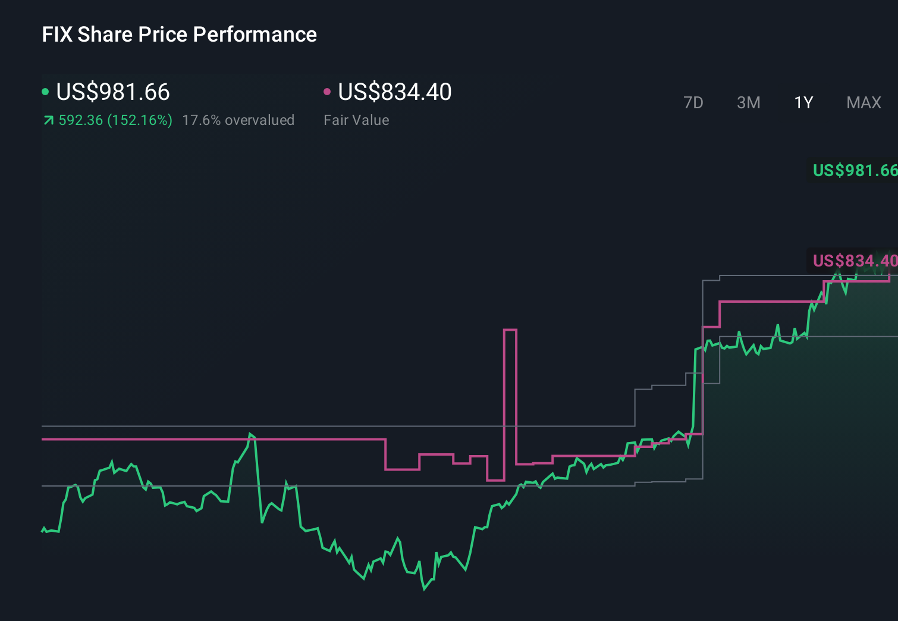Click the large US$981.66 share price heading
The image size is (898, 621).
[113, 92]
